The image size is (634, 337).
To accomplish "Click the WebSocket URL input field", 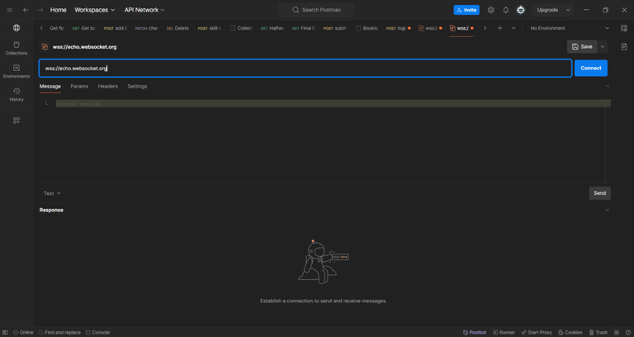I will (x=305, y=69).
